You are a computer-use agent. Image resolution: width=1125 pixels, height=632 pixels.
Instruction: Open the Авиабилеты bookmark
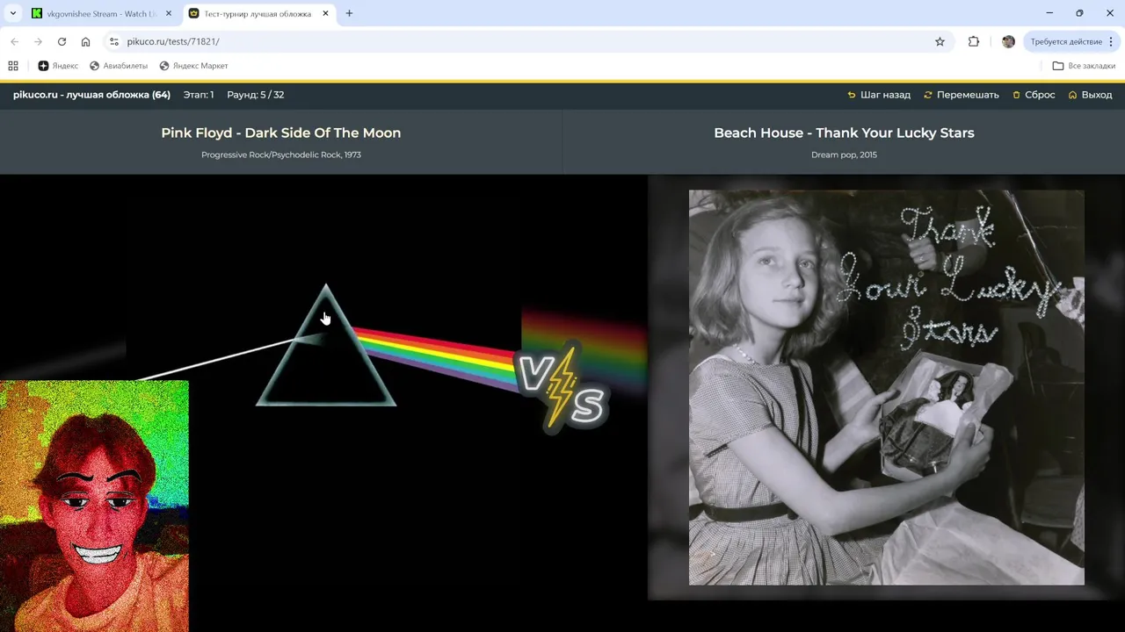click(119, 66)
